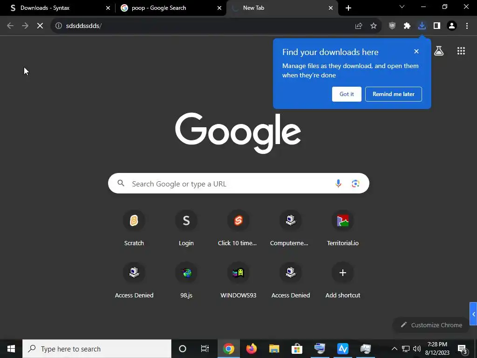Toggle the side panel
This screenshot has width=477, height=358.
pos(437,26)
